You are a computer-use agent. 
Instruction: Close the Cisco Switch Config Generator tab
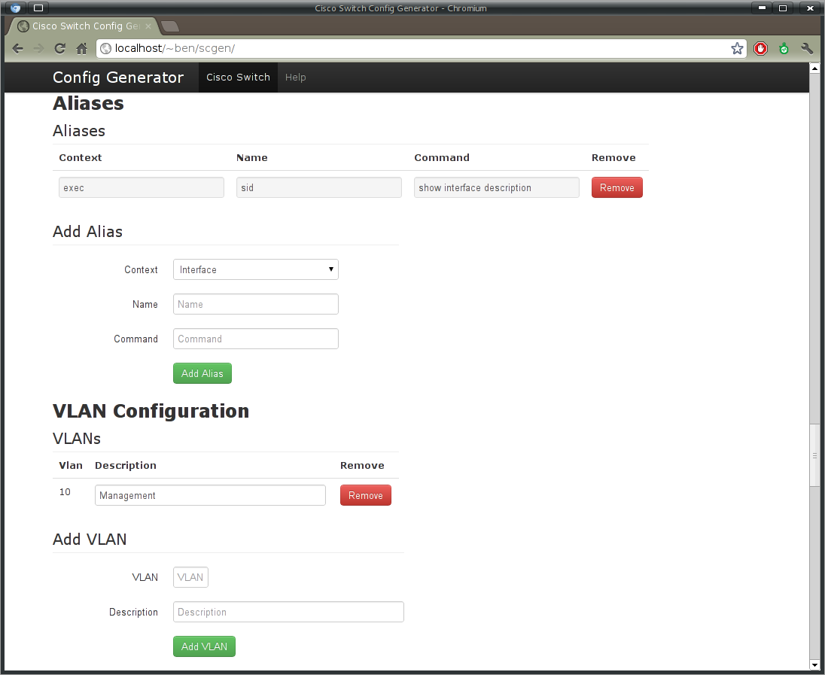point(148,26)
